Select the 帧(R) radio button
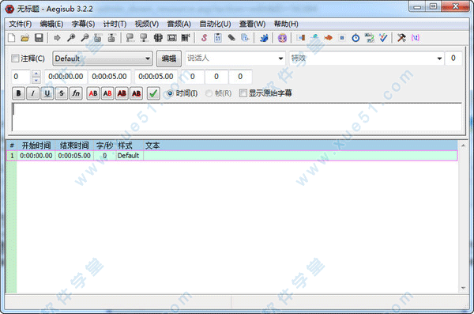Screen dimensions: 474x314 click(x=209, y=93)
